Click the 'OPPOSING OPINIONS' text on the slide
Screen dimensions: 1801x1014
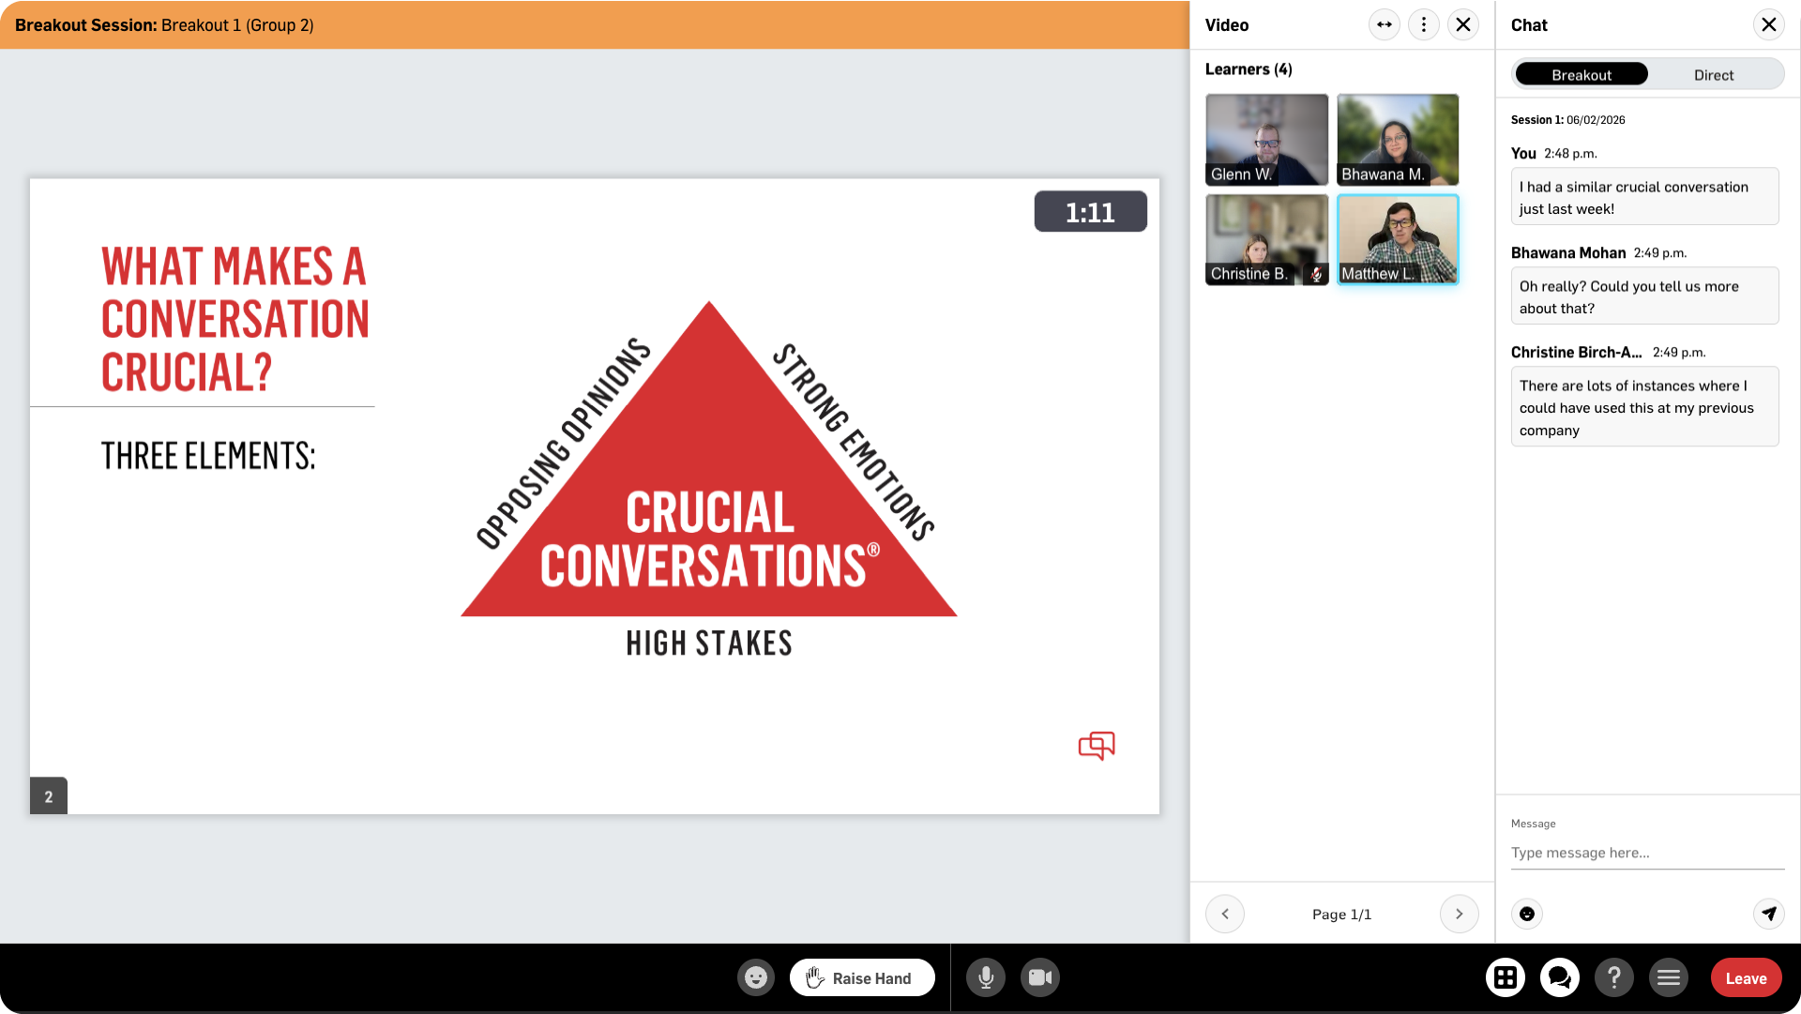[564, 443]
